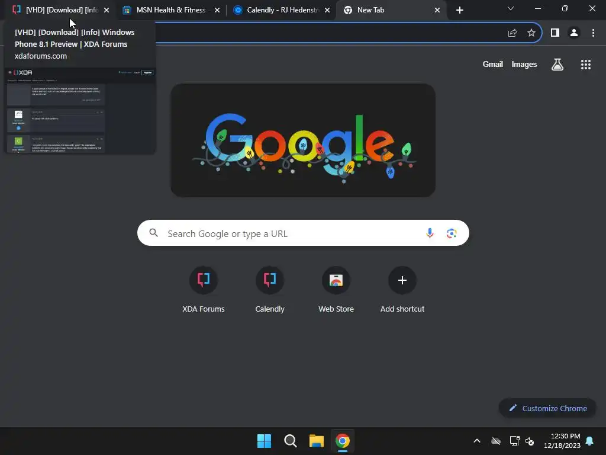Image resolution: width=606 pixels, height=455 pixels.
Task: Open a new tab with plus button
Action: [x=459, y=10]
